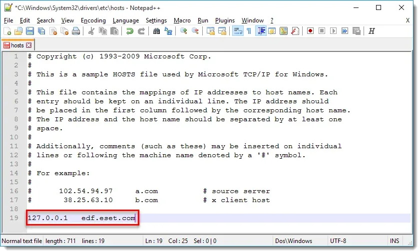
Task: Open the Encoding menu
Action: coord(93,20)
